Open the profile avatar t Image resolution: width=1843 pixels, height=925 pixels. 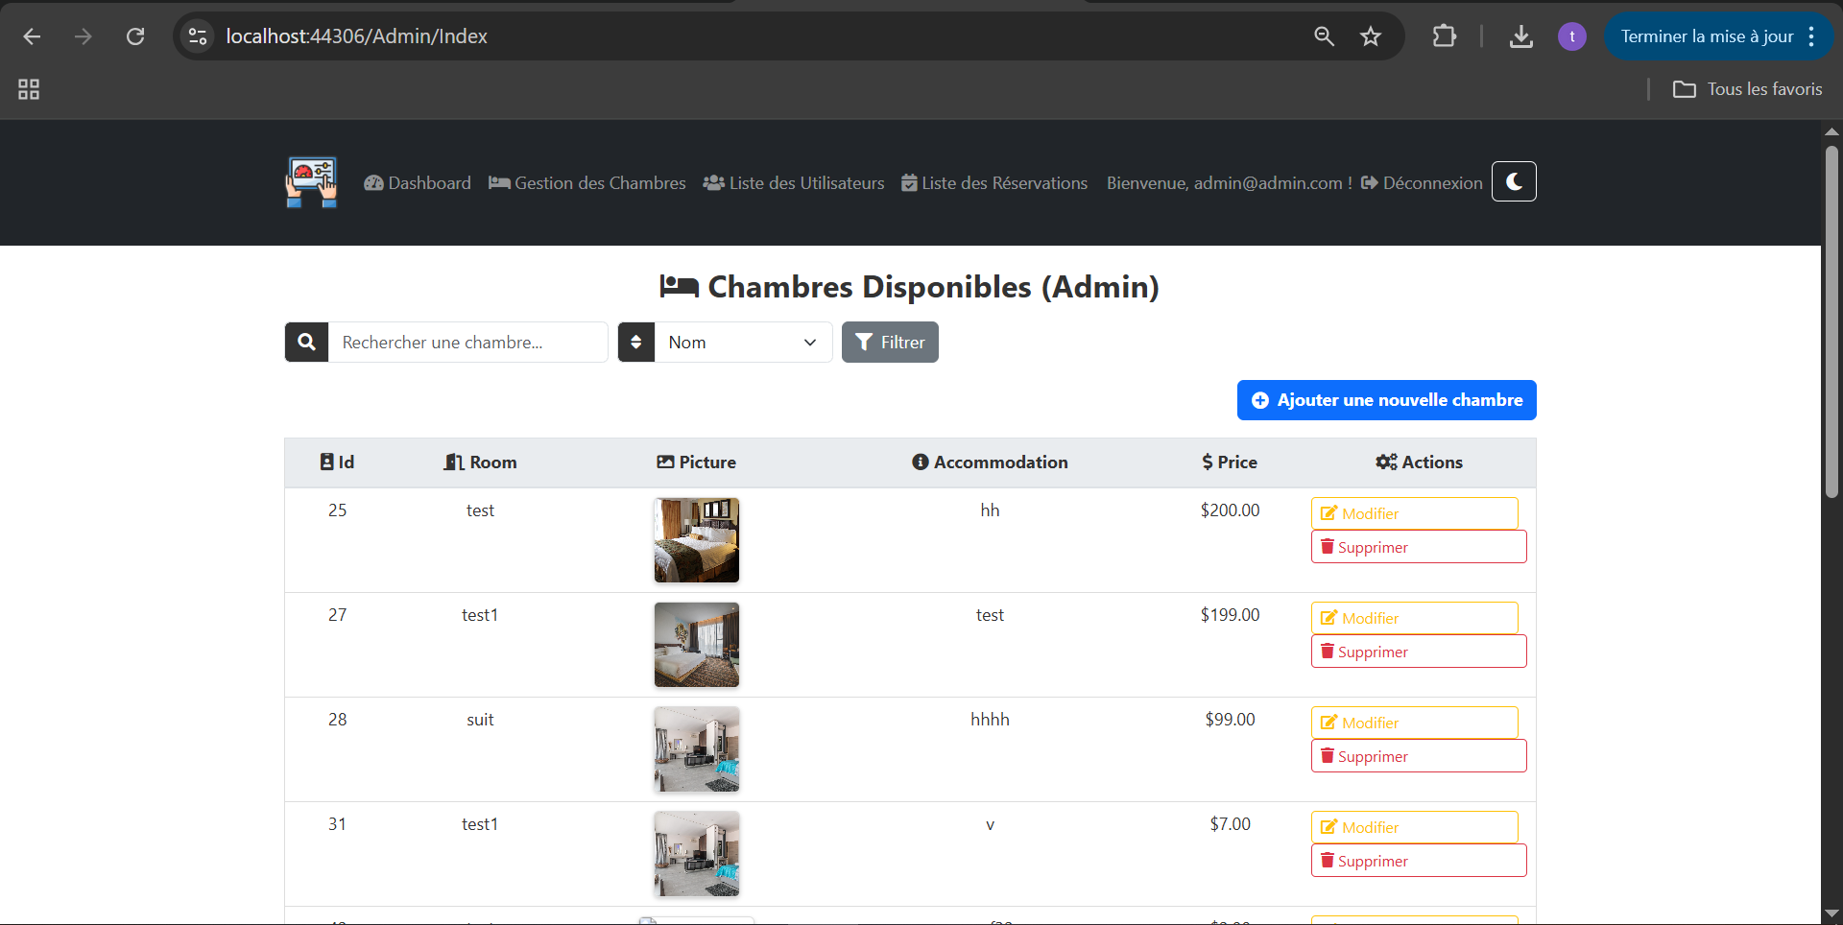tap(1572, 36)
